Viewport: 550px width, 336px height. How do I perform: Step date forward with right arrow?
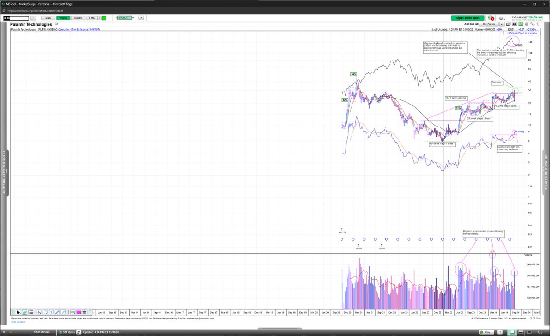(133, 18)
